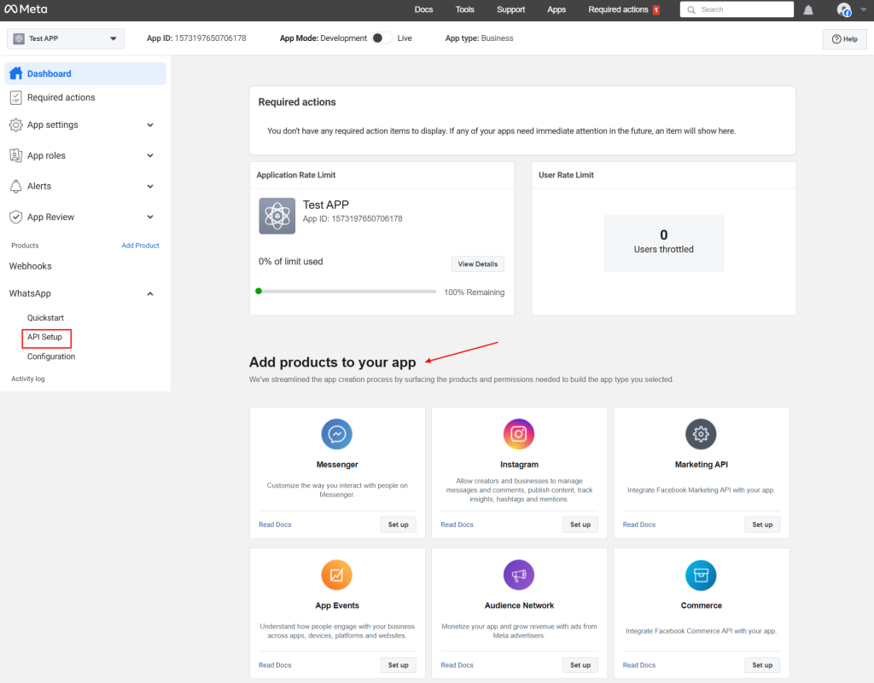The width and height of the screenshot is (874, 683).
Task: Open the Tools menu
Action: 465,9
